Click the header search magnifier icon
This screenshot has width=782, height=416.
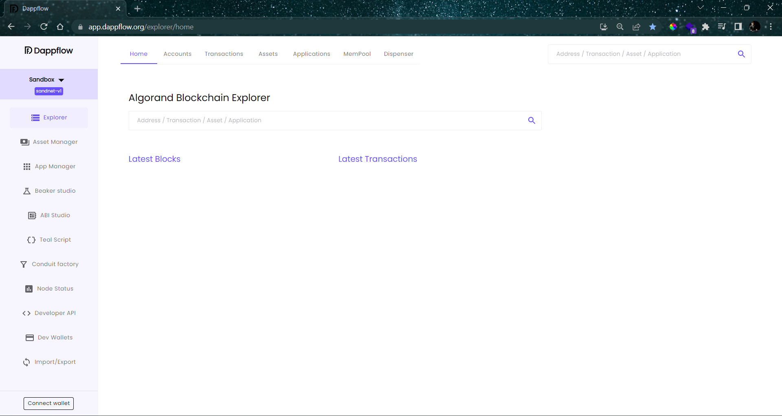pyautogui.click(x=741, y=54)
